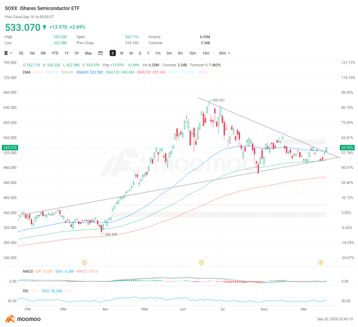
Task: Click the 655.521 high price annotation
Action: coord(218,100)
